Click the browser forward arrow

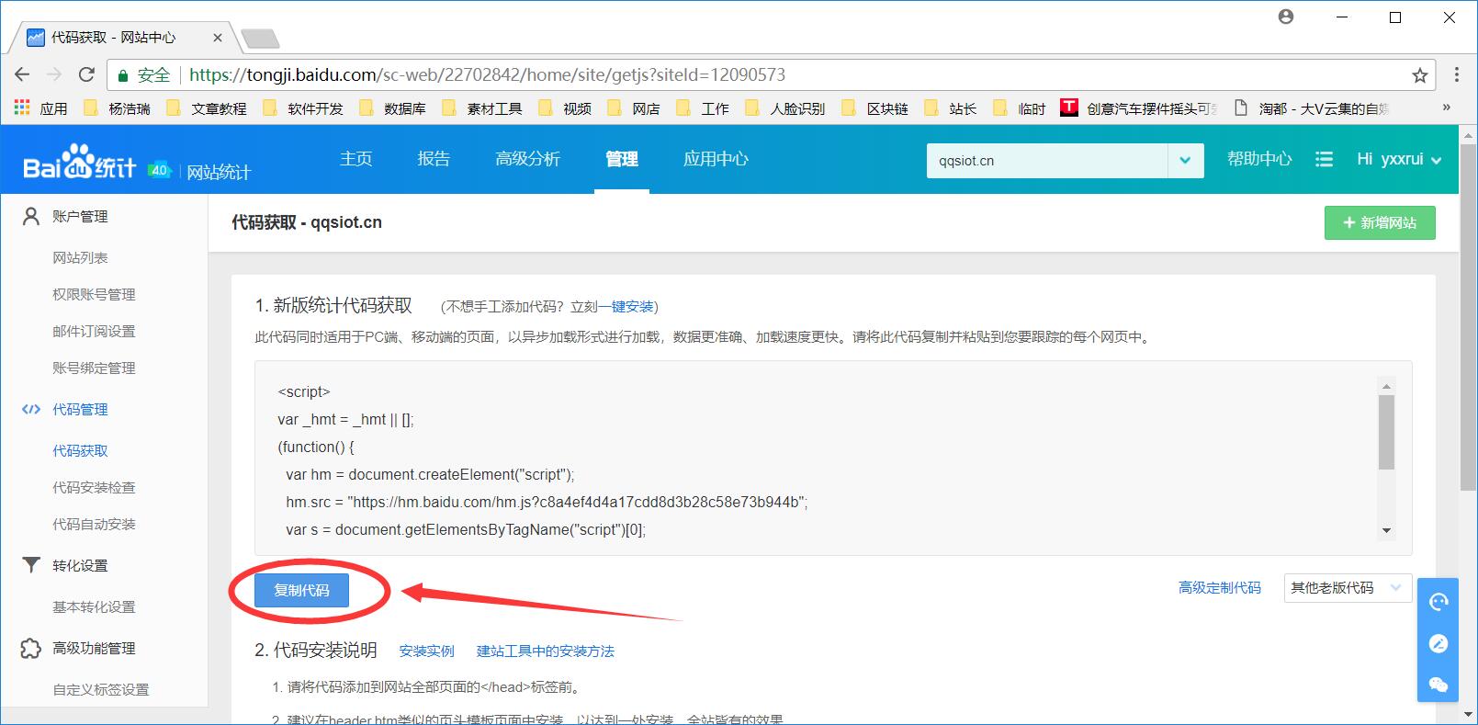(54, 74)
